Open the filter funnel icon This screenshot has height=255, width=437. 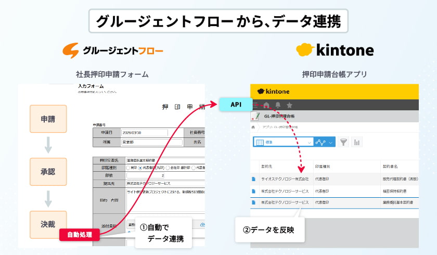(x=343, y=142)
